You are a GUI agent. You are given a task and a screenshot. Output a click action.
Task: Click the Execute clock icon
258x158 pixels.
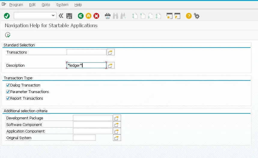coord(8,35)
